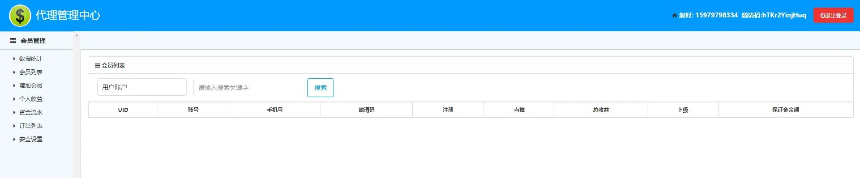
Task: Collapse the 会员管理 sidebar section header
Action: tap(37, 41)
